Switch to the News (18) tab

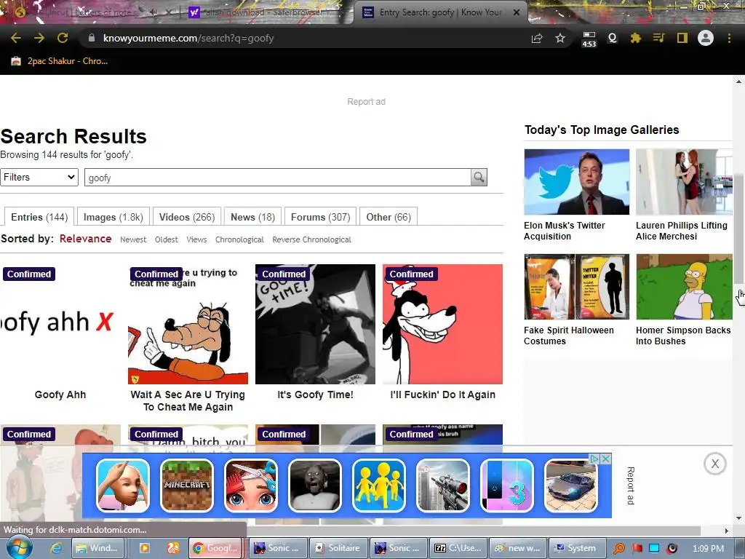pyautogui.click(x=252, y=217)
